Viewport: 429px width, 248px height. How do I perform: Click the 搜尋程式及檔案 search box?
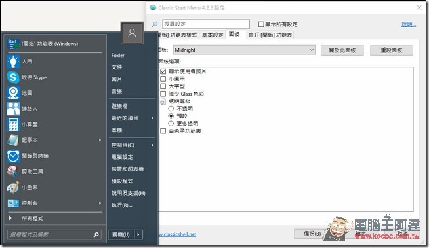click(x=54, y=234)
